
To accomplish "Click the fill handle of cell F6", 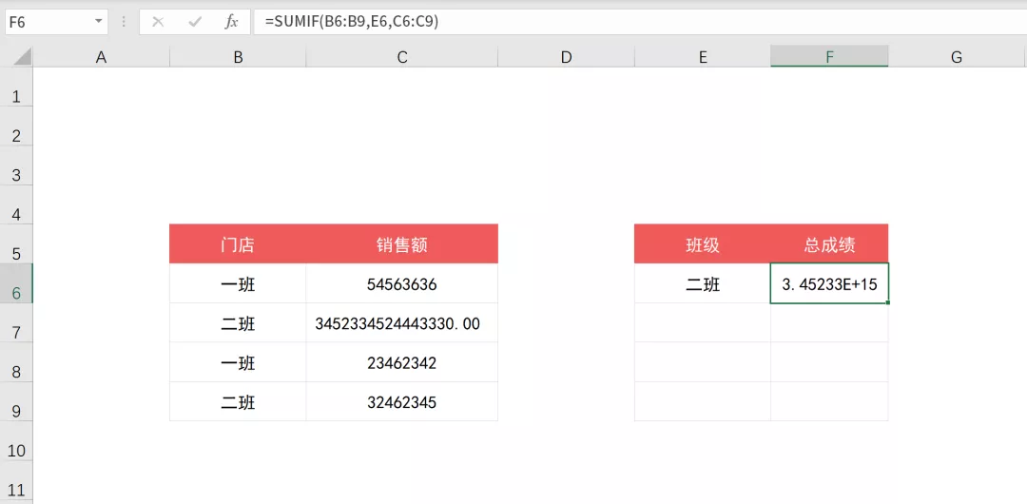I will point(888,302).
